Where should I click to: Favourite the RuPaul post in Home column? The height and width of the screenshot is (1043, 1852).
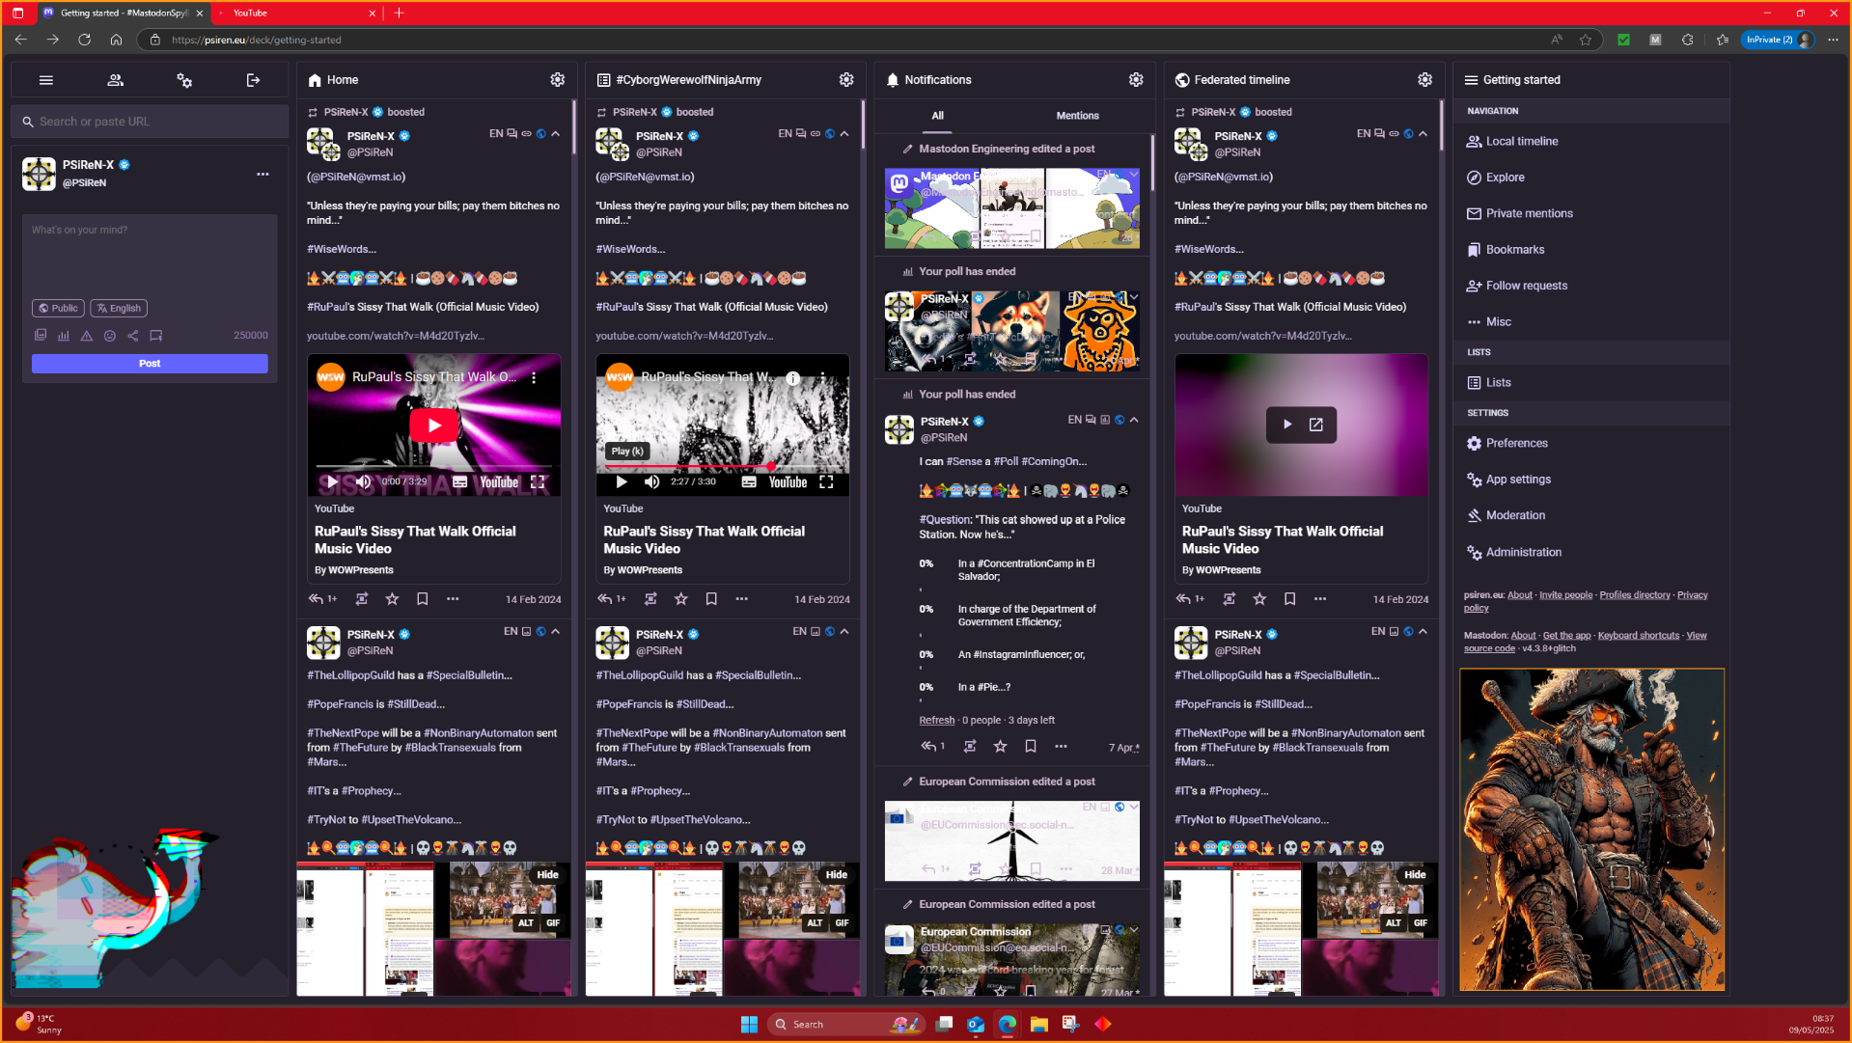pyautogui.click(x=392, y=599)
